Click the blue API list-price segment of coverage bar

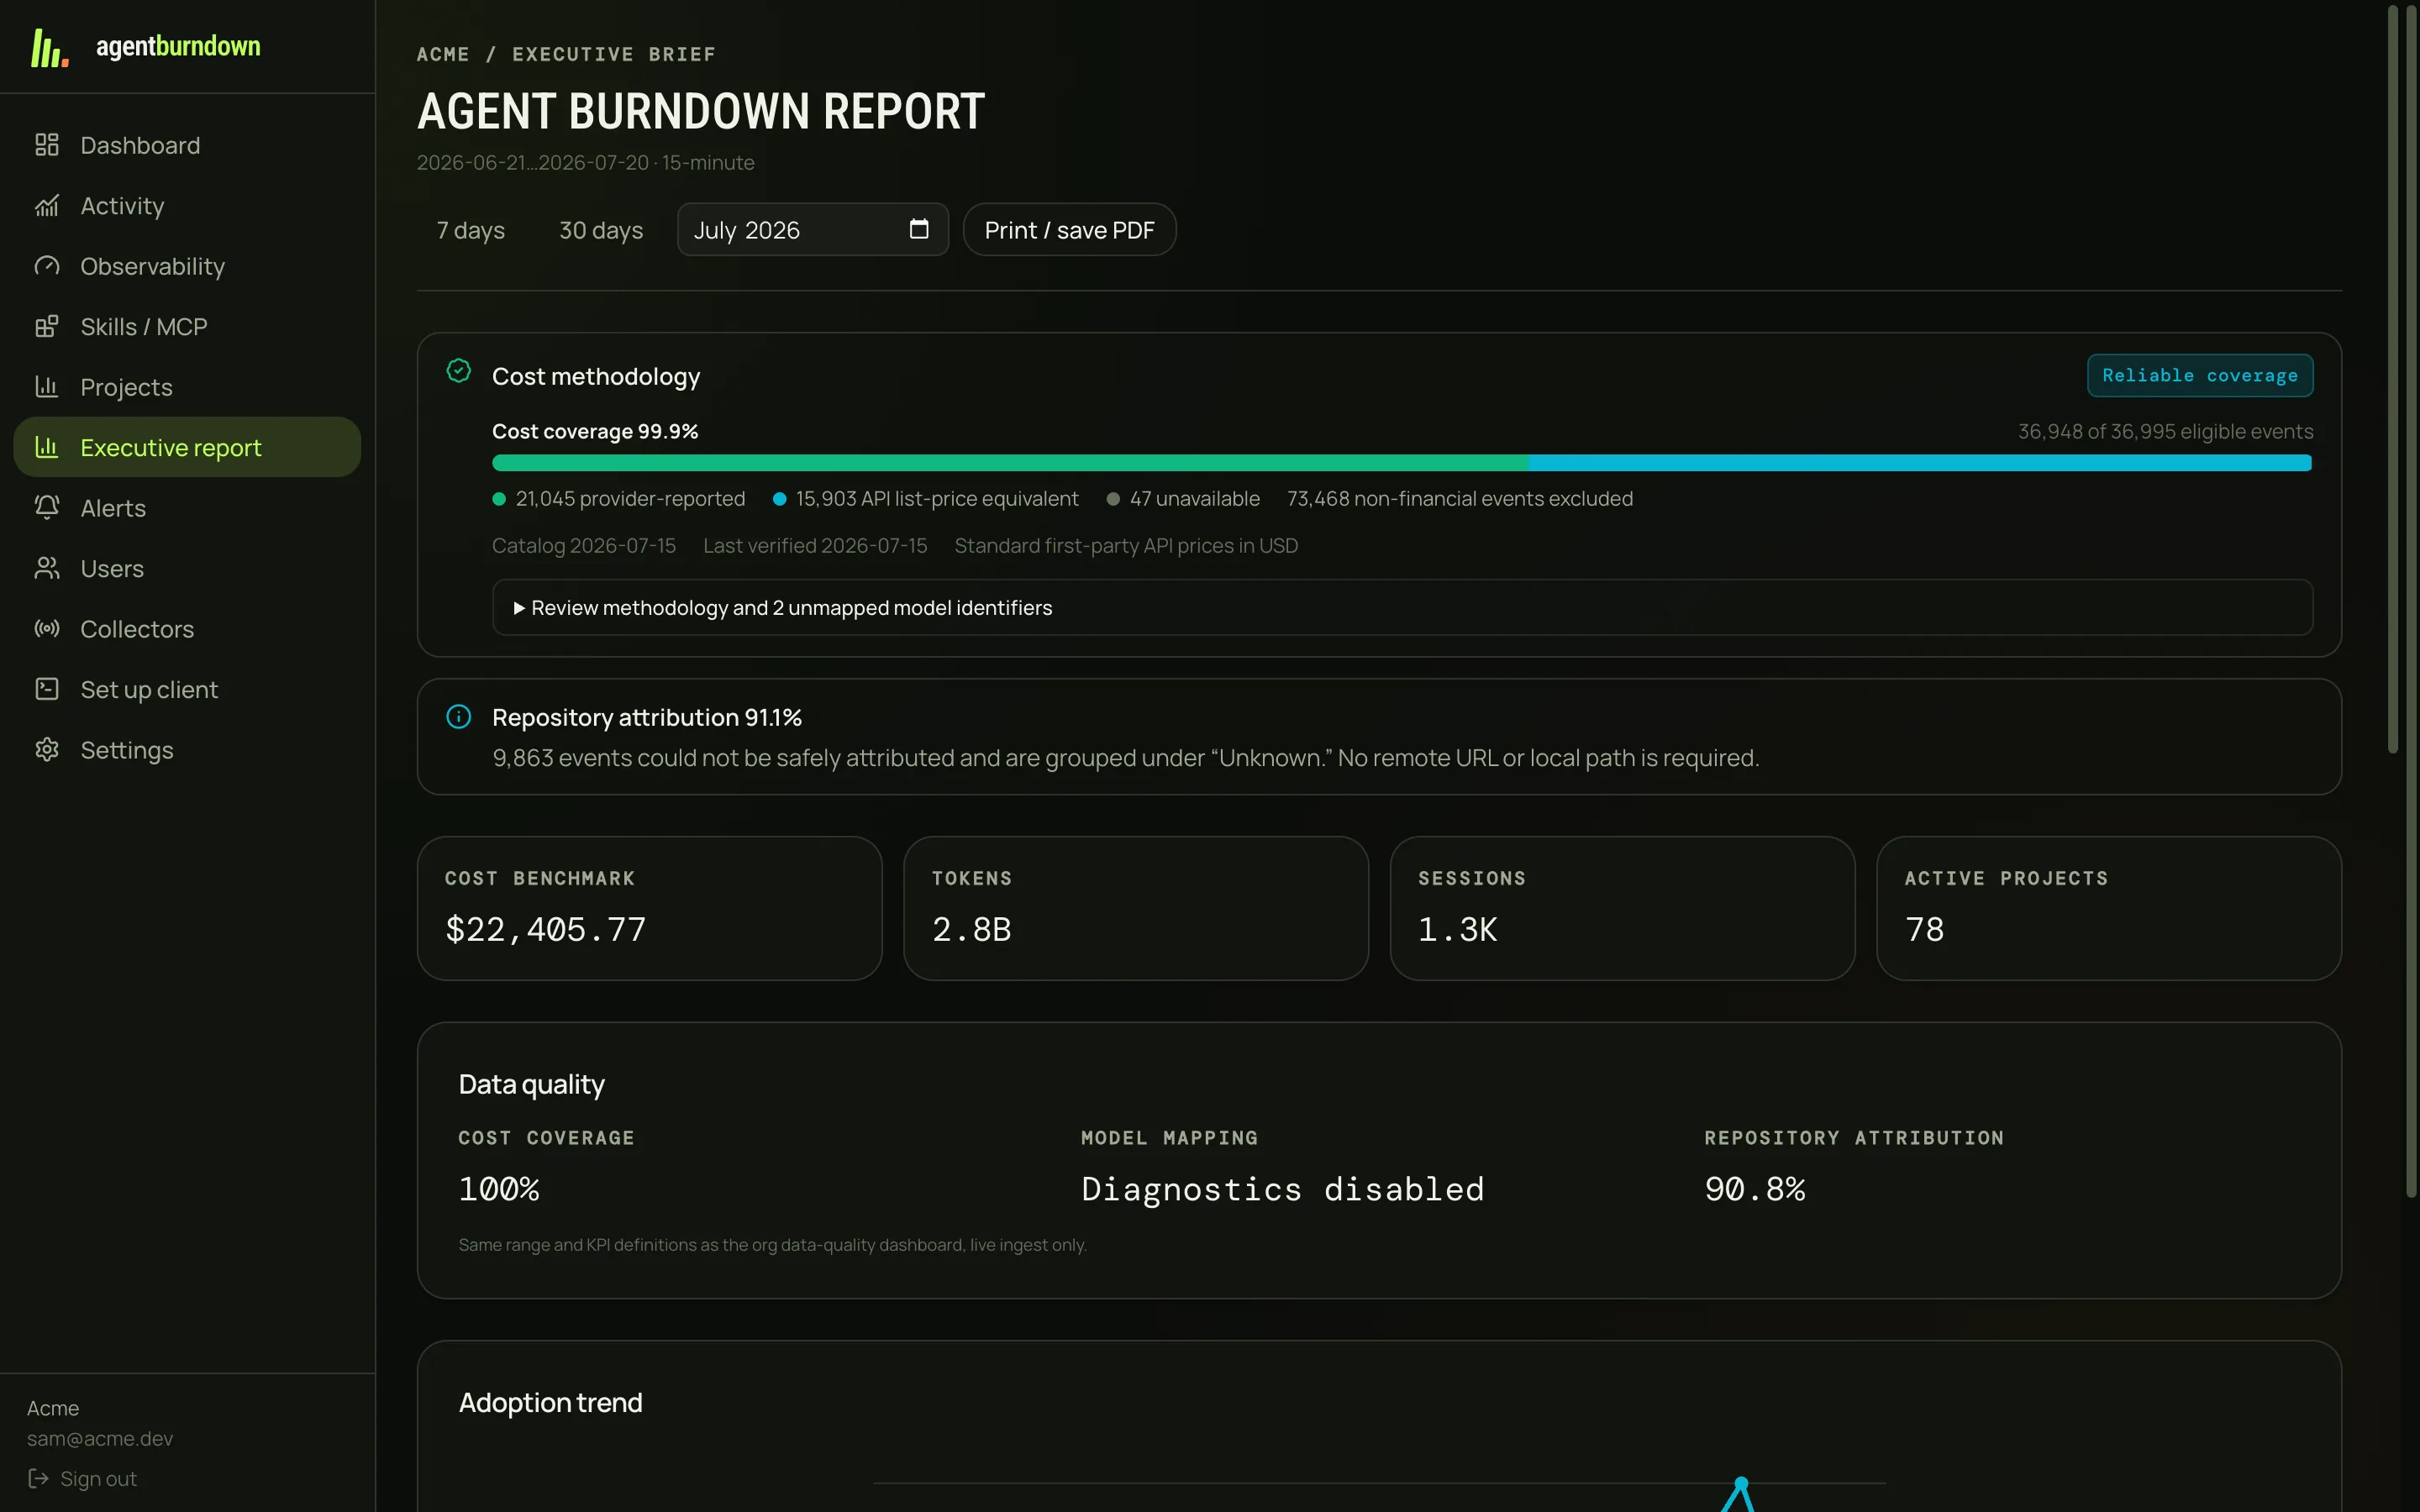[1920, 463]
